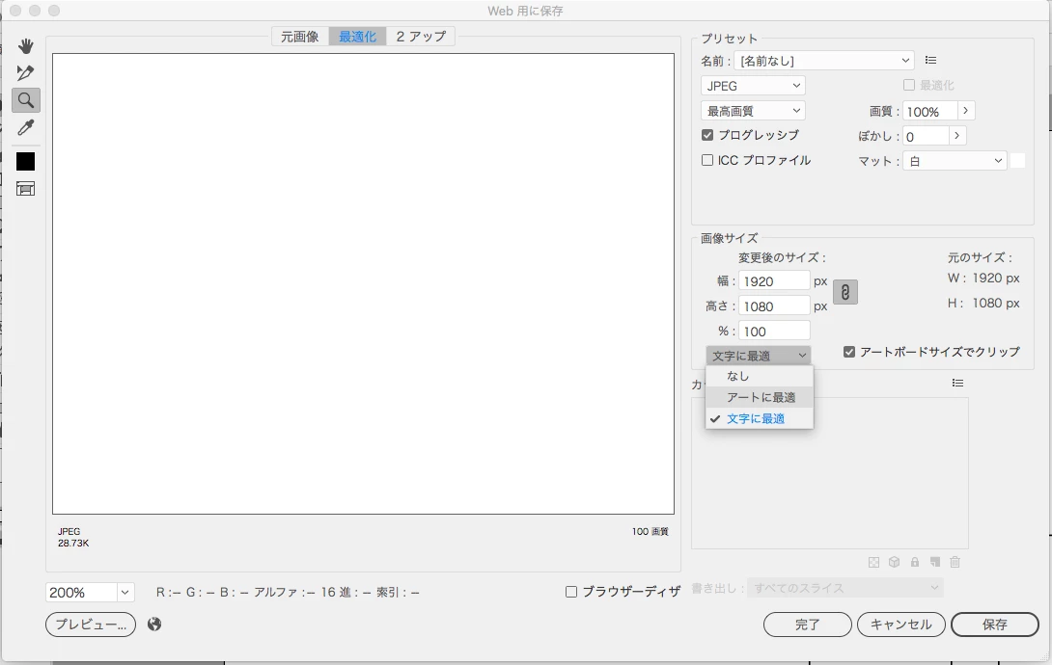1052x665 pixels.
Task: Open the color table menu icon
Action: tap(957, 383)
